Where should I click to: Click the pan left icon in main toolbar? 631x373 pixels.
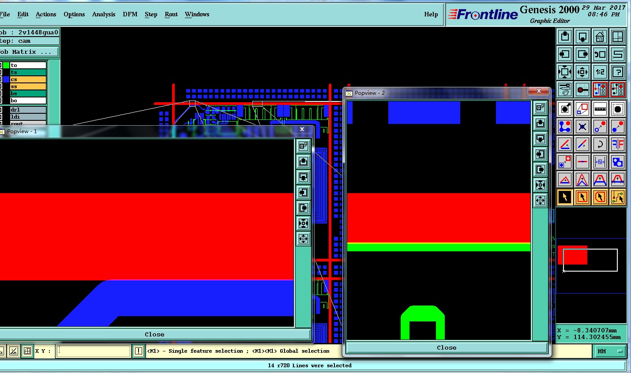point(565,54)
